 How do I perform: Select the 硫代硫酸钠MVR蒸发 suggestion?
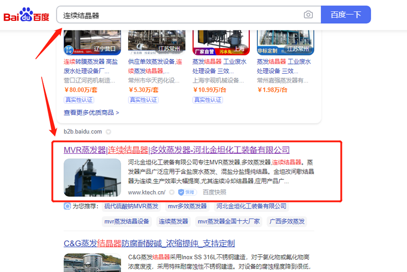tap(131, 206)
